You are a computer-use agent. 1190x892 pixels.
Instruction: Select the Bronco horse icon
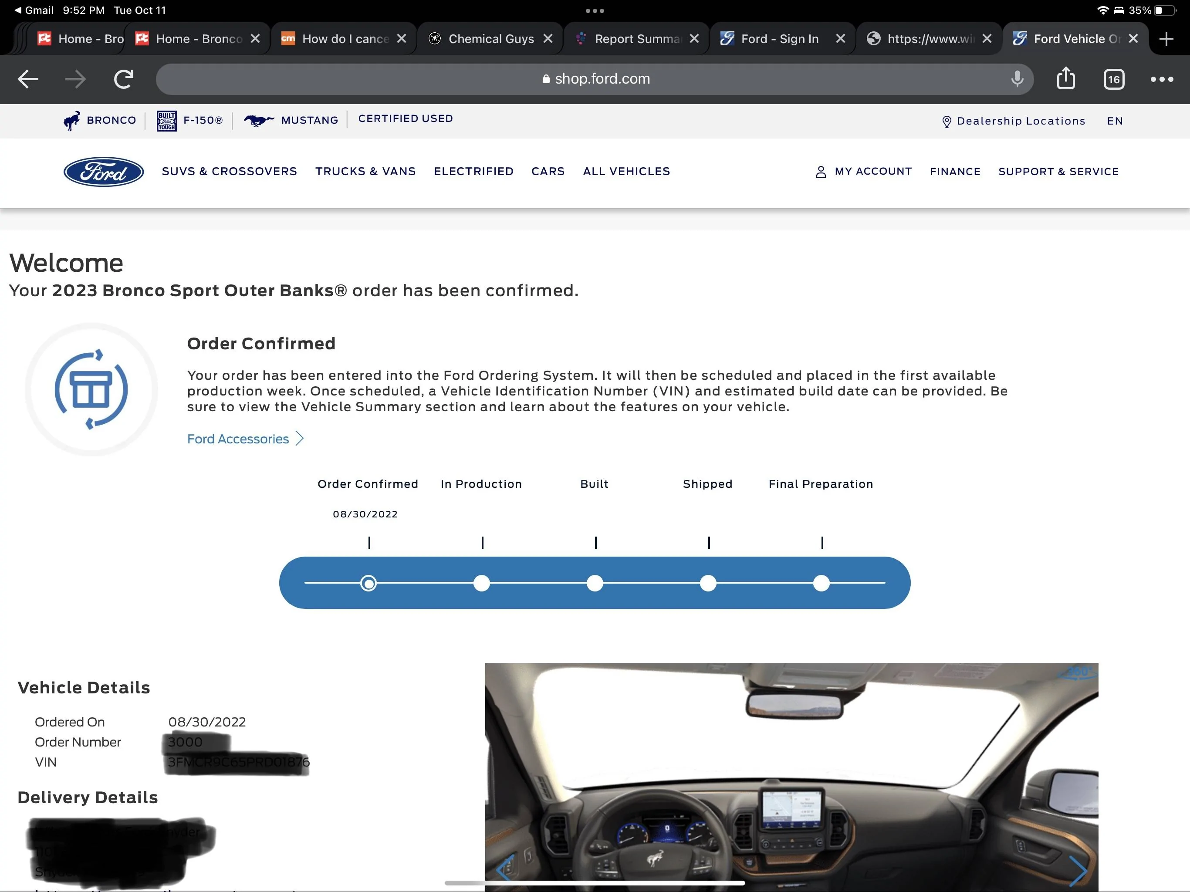pos(71,120)
